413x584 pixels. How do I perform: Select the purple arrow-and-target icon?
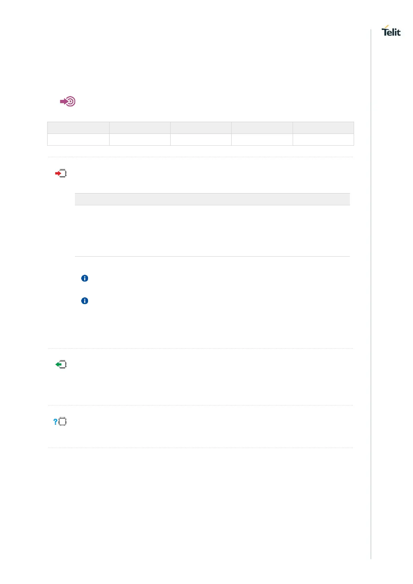68,101
